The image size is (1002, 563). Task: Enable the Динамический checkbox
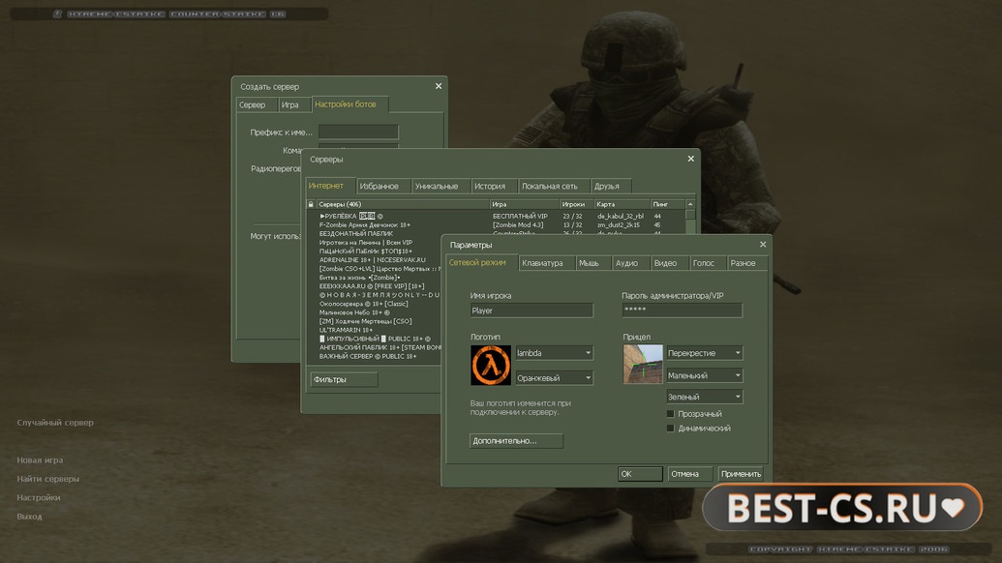670,429
